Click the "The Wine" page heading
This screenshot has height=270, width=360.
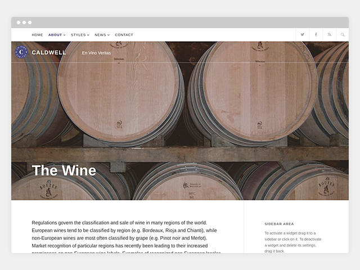pos(64,170)
